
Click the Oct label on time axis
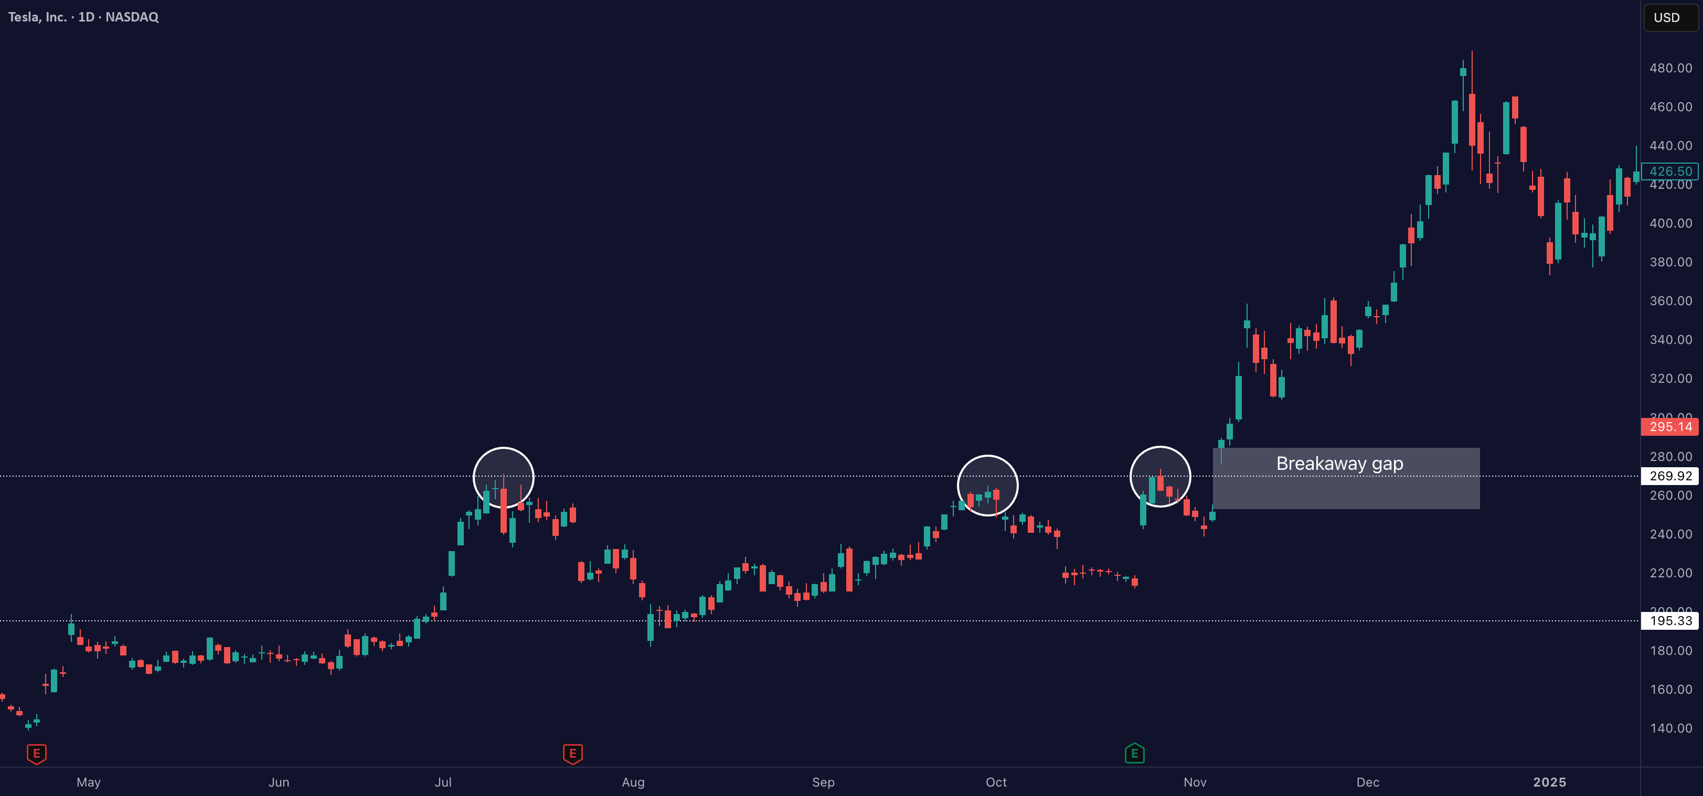coord(996,782)
